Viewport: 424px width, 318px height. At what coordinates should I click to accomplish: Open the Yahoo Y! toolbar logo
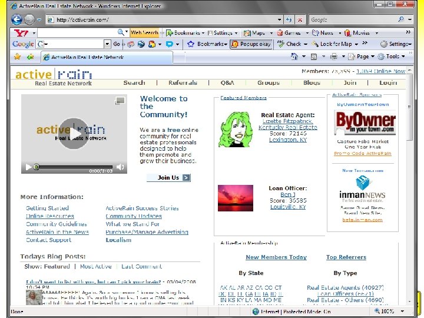tap(21, 33)
